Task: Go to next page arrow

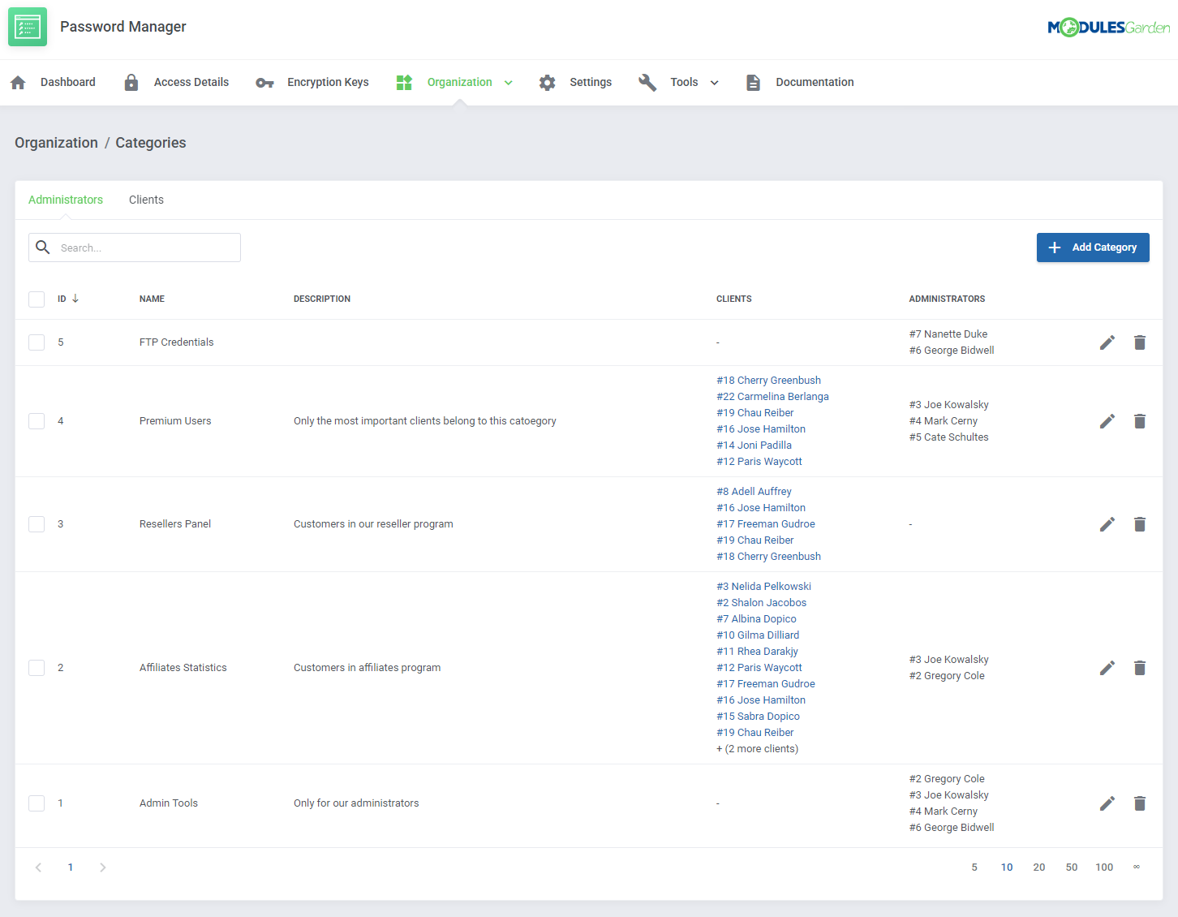Action: (103, 867)
